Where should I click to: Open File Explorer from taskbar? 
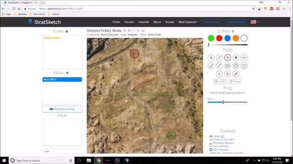tap(89, 160)
